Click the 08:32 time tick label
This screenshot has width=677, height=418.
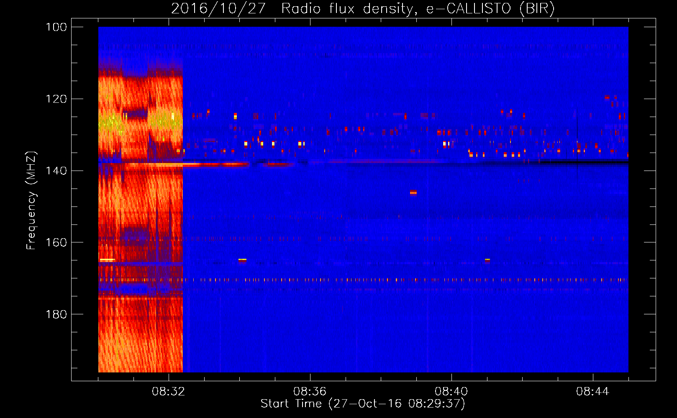169,392
